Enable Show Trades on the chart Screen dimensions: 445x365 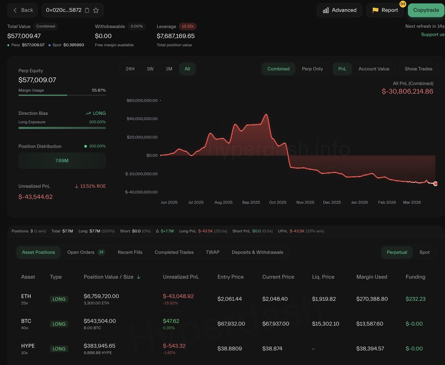[418, 69]
